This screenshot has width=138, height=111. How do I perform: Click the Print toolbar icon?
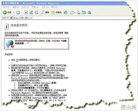pyautogui.click(x=78, y=12)
